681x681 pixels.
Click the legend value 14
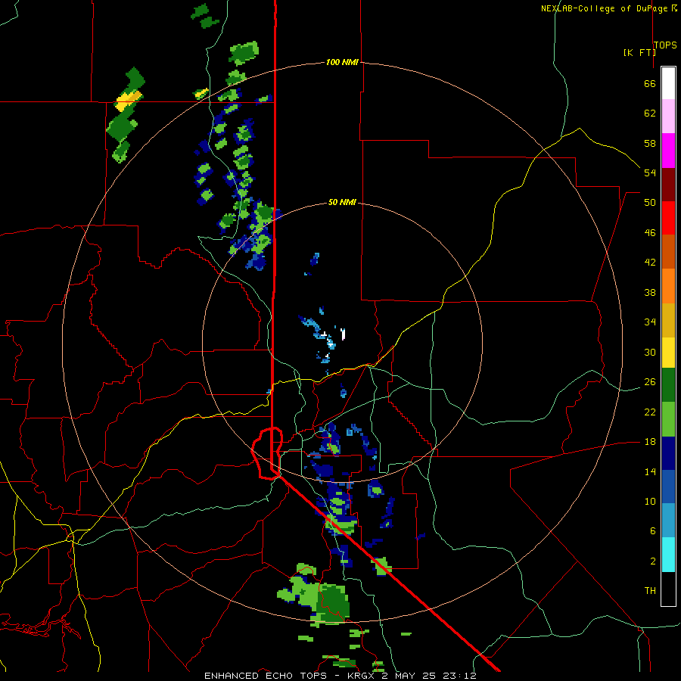pyautogui.click(x=650, y=471)
